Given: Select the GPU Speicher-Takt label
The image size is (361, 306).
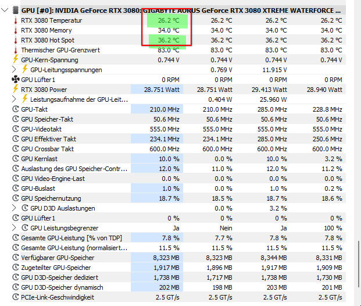Looking at the screenshot, I should (47, 119).
